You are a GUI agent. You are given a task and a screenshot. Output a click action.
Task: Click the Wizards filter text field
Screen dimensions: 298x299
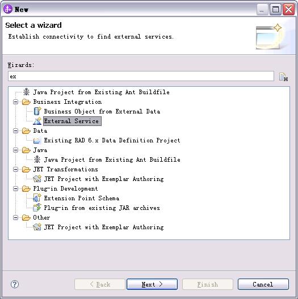tap(141, 76)
